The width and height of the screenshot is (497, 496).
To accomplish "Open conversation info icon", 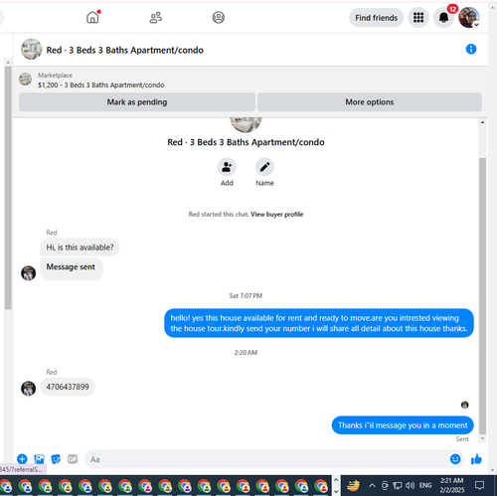I will [471, 49].
